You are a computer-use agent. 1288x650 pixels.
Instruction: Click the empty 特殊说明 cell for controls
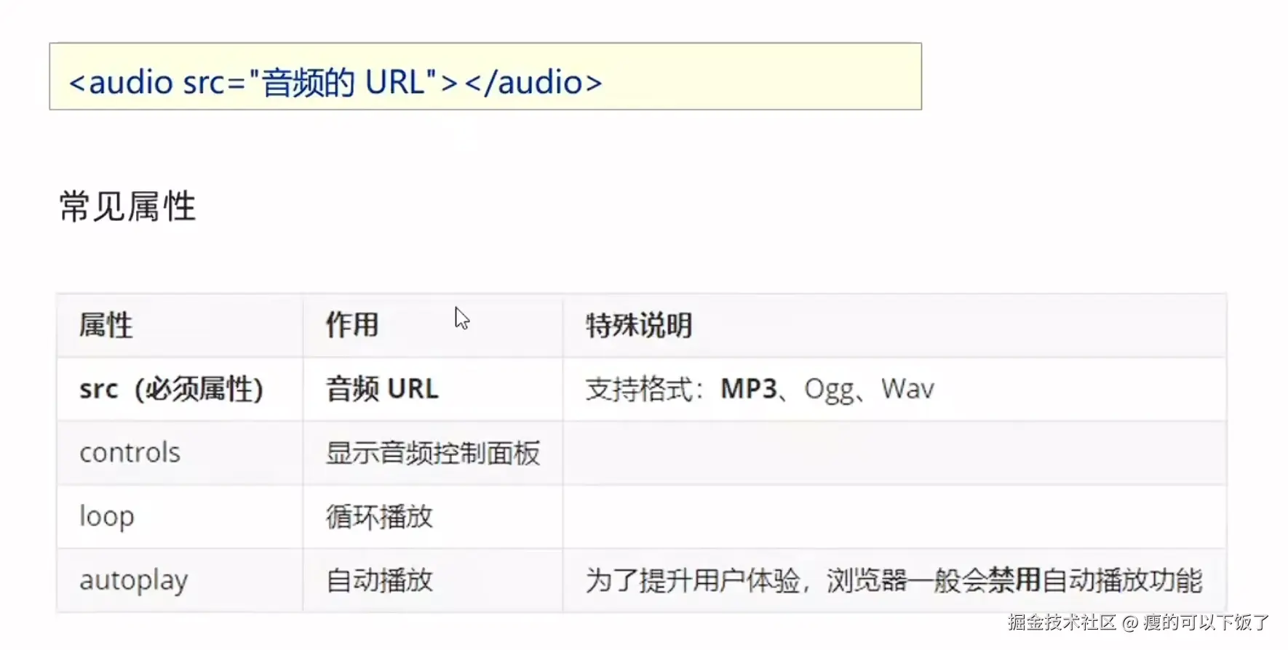coord(894,453)
